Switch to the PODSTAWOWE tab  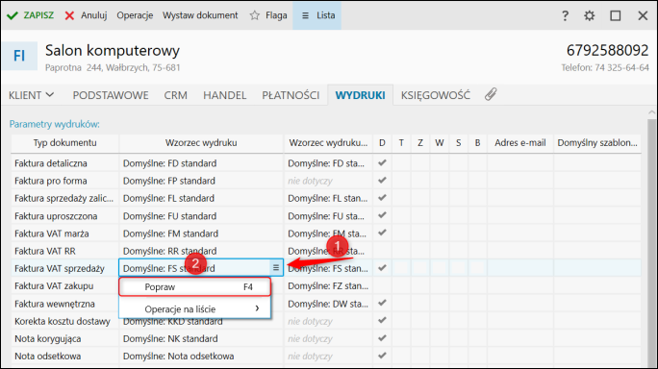pos(111,95)
